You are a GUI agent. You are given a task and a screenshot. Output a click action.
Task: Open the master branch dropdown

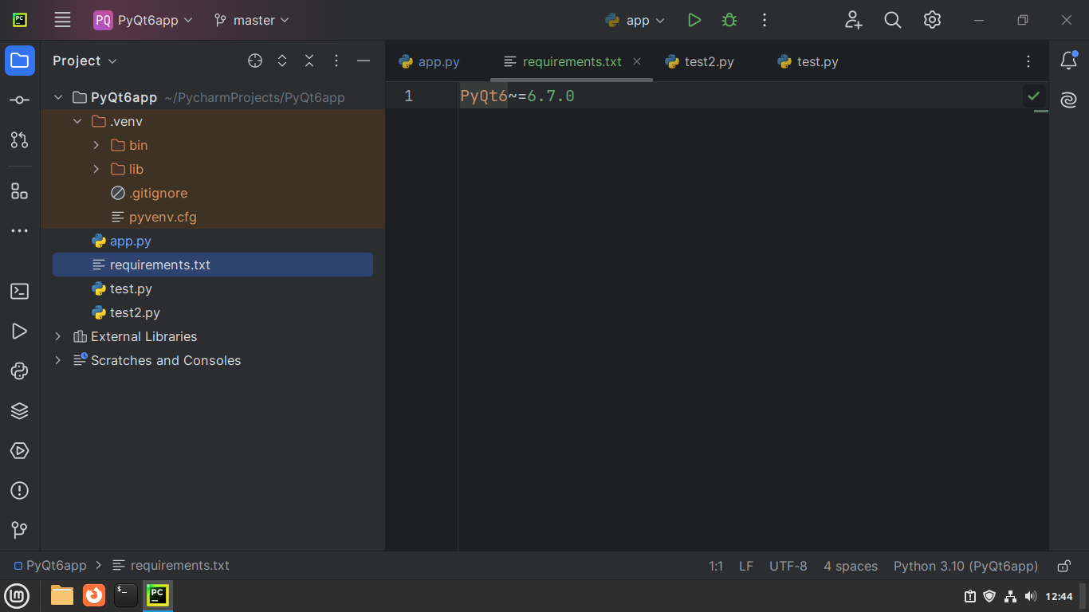tap(252, 20)
